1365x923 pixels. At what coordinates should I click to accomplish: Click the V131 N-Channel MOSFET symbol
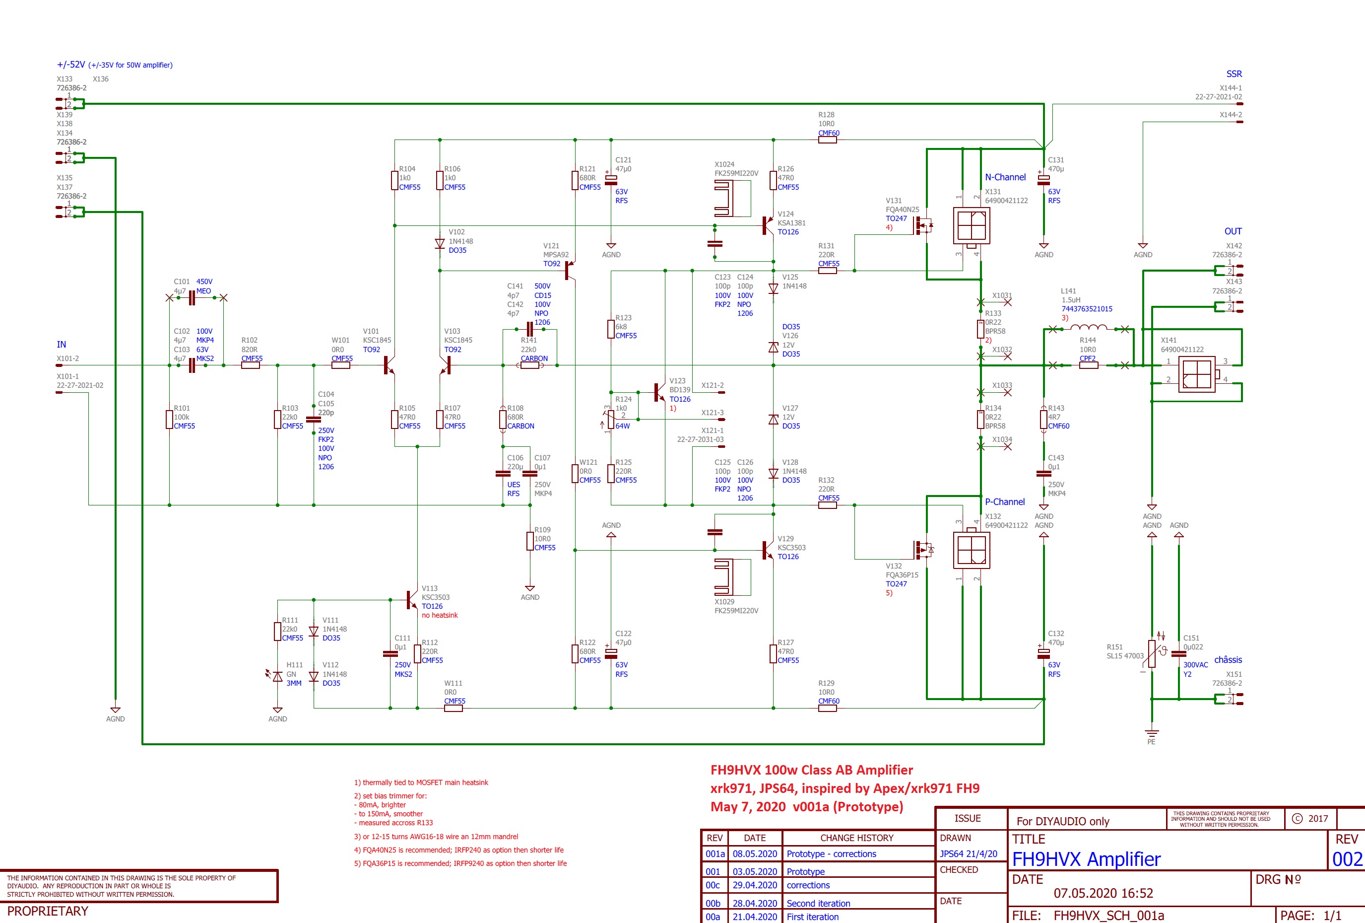pyautogui.click(x=923, y=225)
